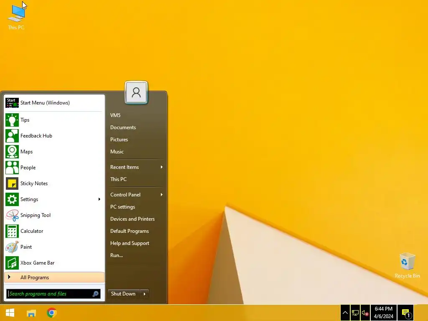Screen dimensions: 428x321
Task: Click the muted volume tray icon
Action: tap(365, 313)
